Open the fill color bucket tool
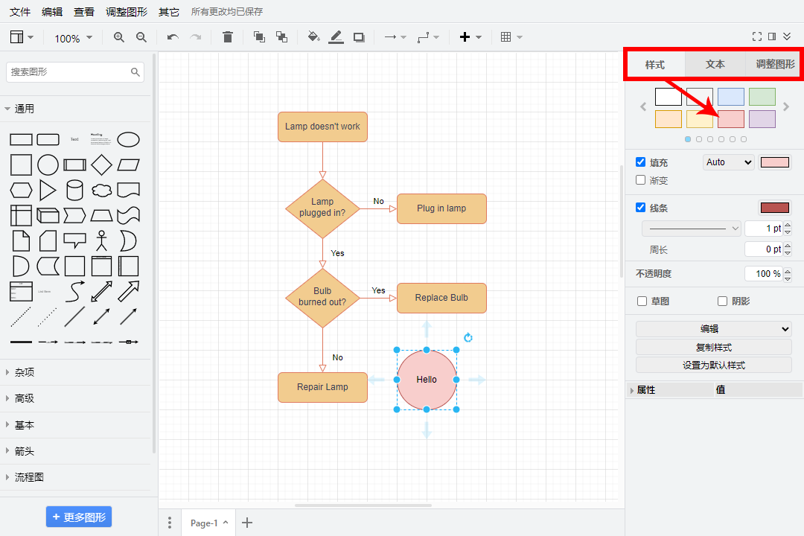 point(313,37)
